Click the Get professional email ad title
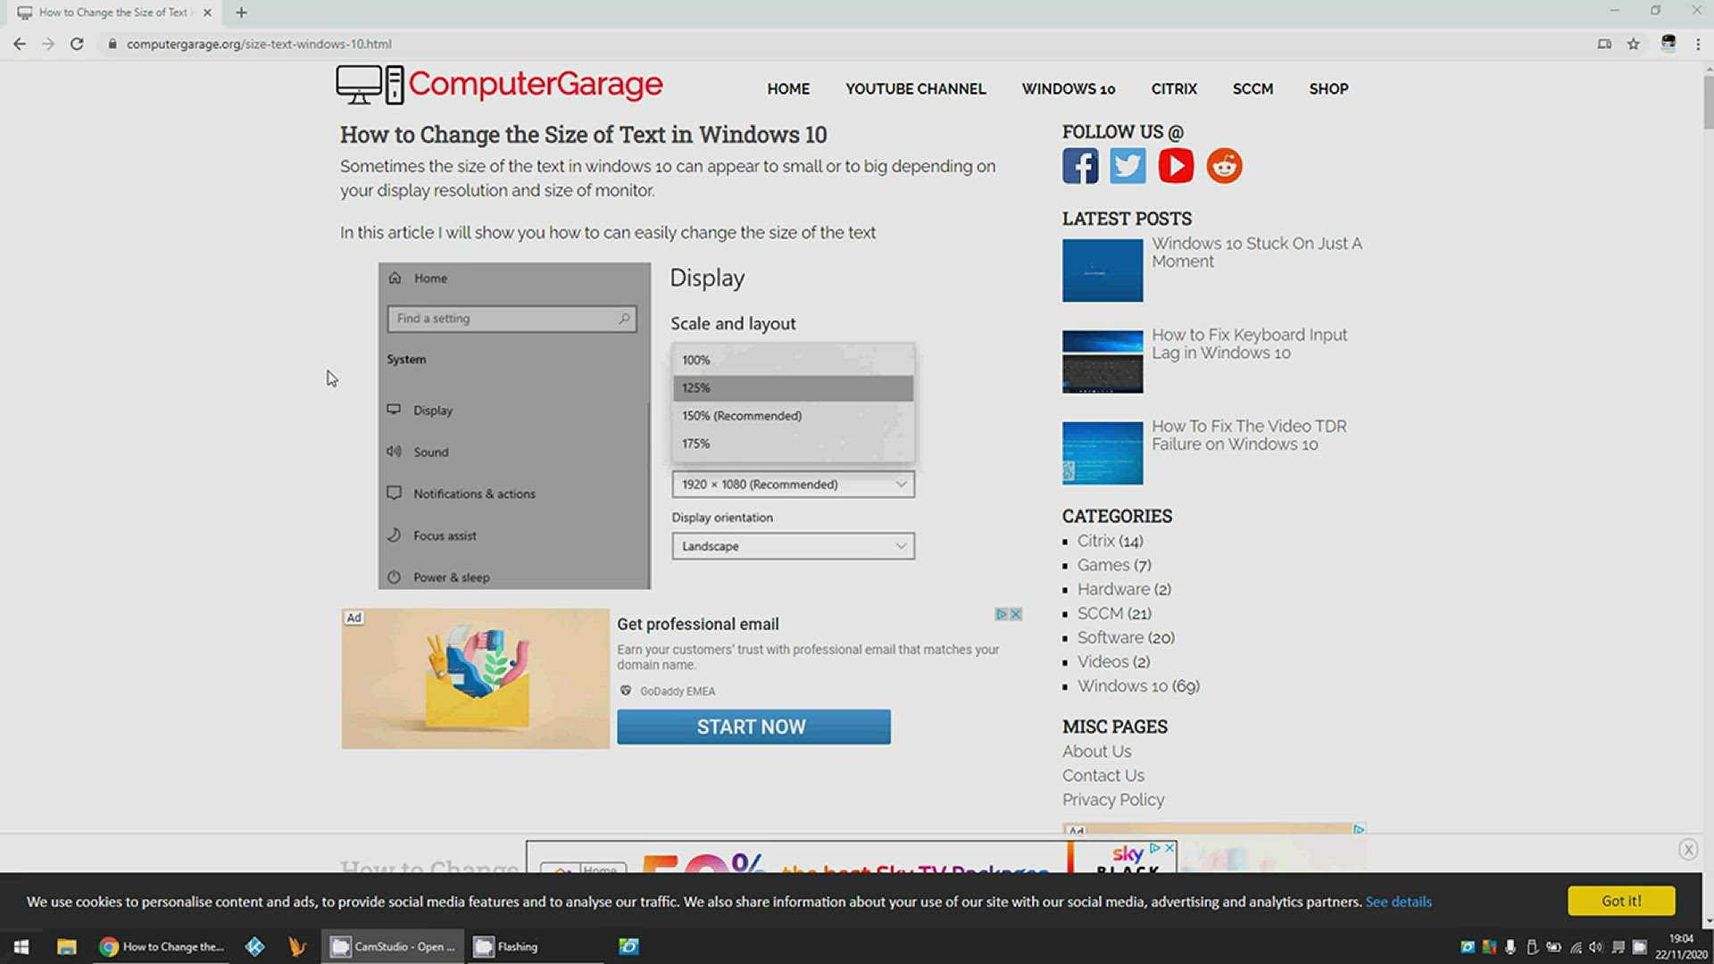Screen dimensions: 1714x964 pyautogui.click(x=697, y=624)
